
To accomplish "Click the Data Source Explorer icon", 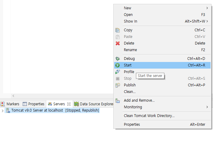I will coord(76,104).
